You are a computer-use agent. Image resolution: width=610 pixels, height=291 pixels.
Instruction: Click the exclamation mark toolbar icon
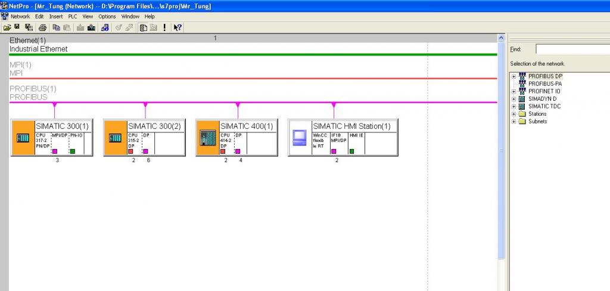click(x=164, y=27)
